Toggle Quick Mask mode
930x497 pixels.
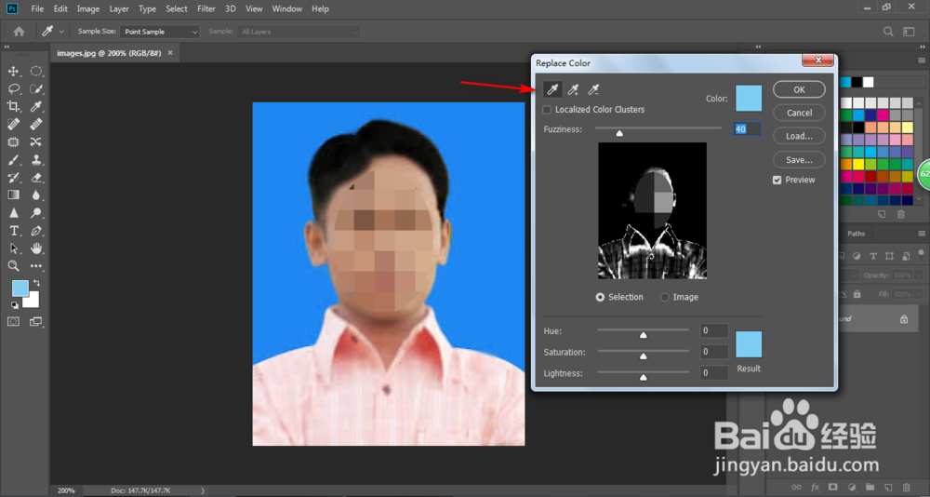13,321
